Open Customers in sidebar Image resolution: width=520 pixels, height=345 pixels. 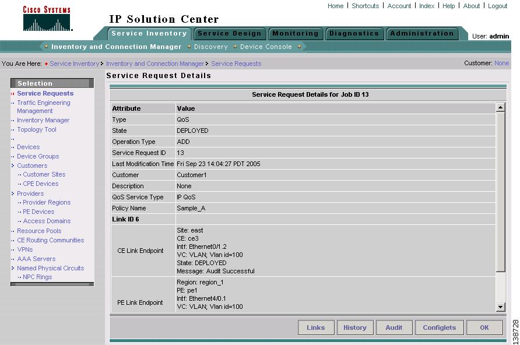point(32,166)
